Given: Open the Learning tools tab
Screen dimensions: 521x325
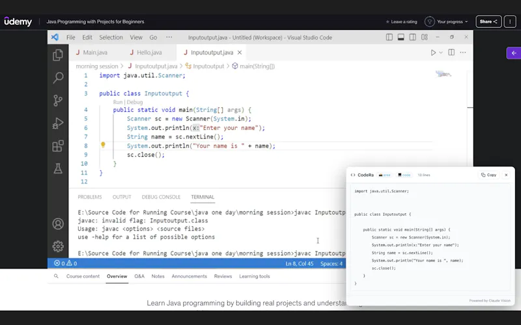Looking at the screenshot, I should click(x=255, y=276).
